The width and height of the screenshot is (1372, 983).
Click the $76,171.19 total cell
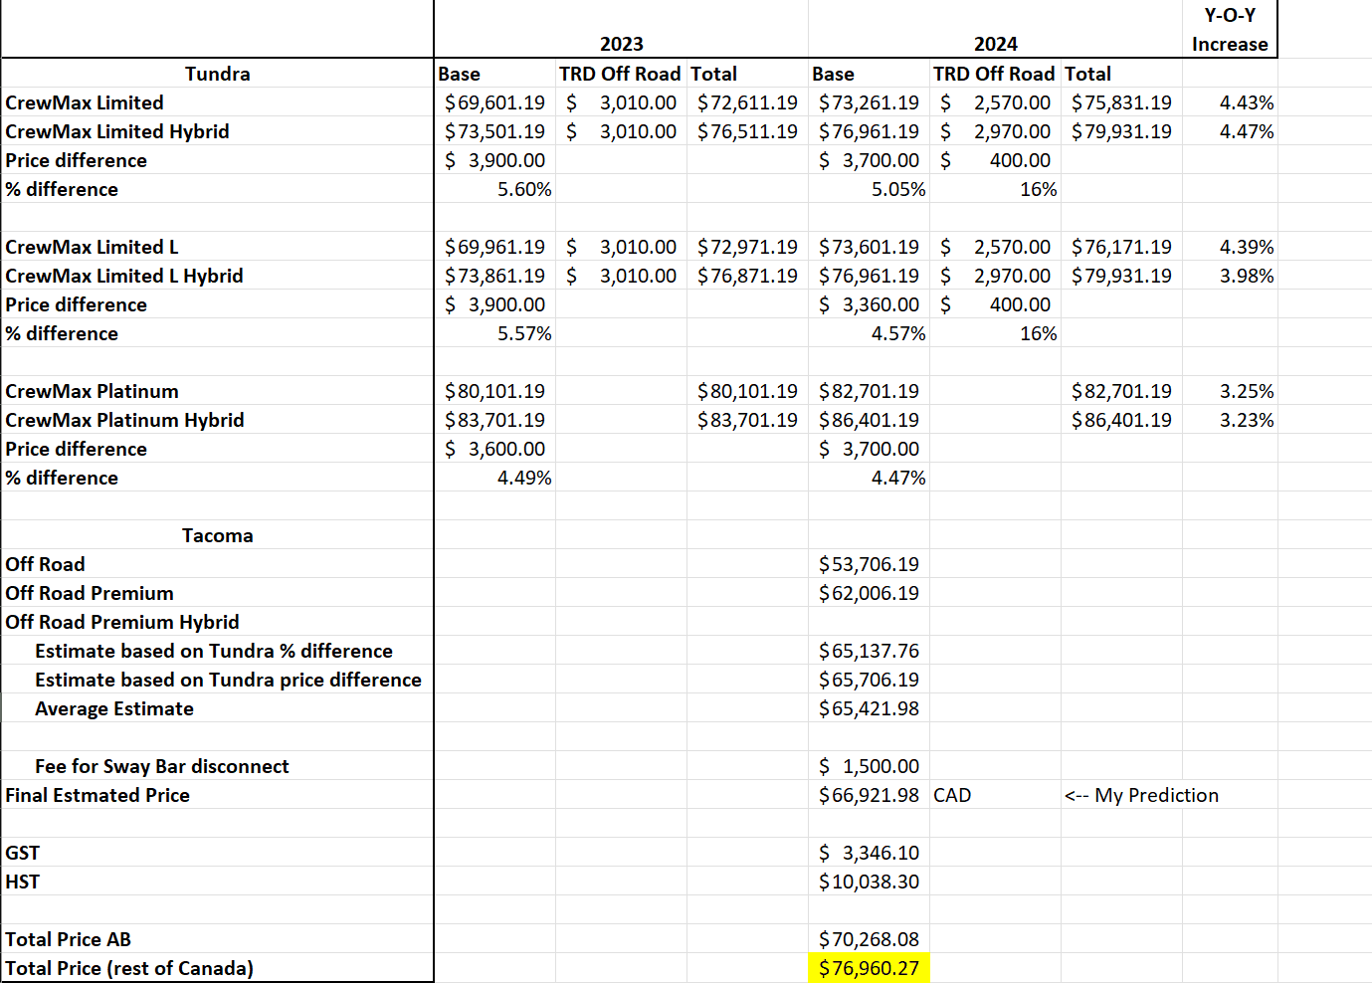click(1121, 247)
